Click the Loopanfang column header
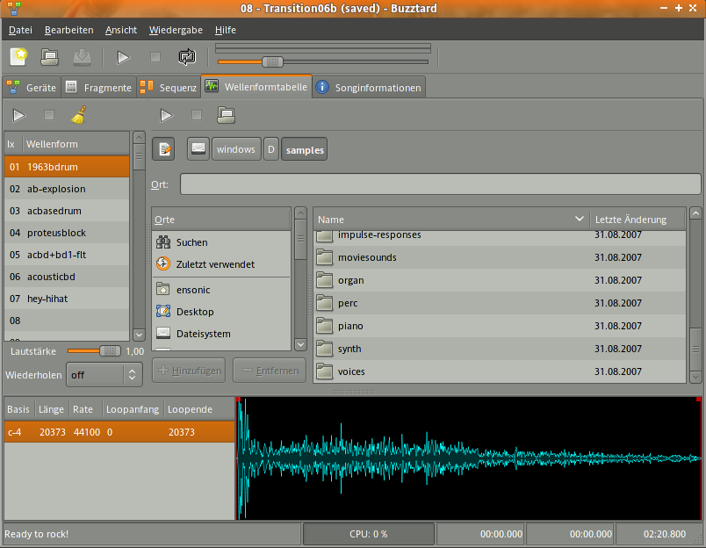The height and width of the screenshot is (548, 706). [x=133, y=409]
